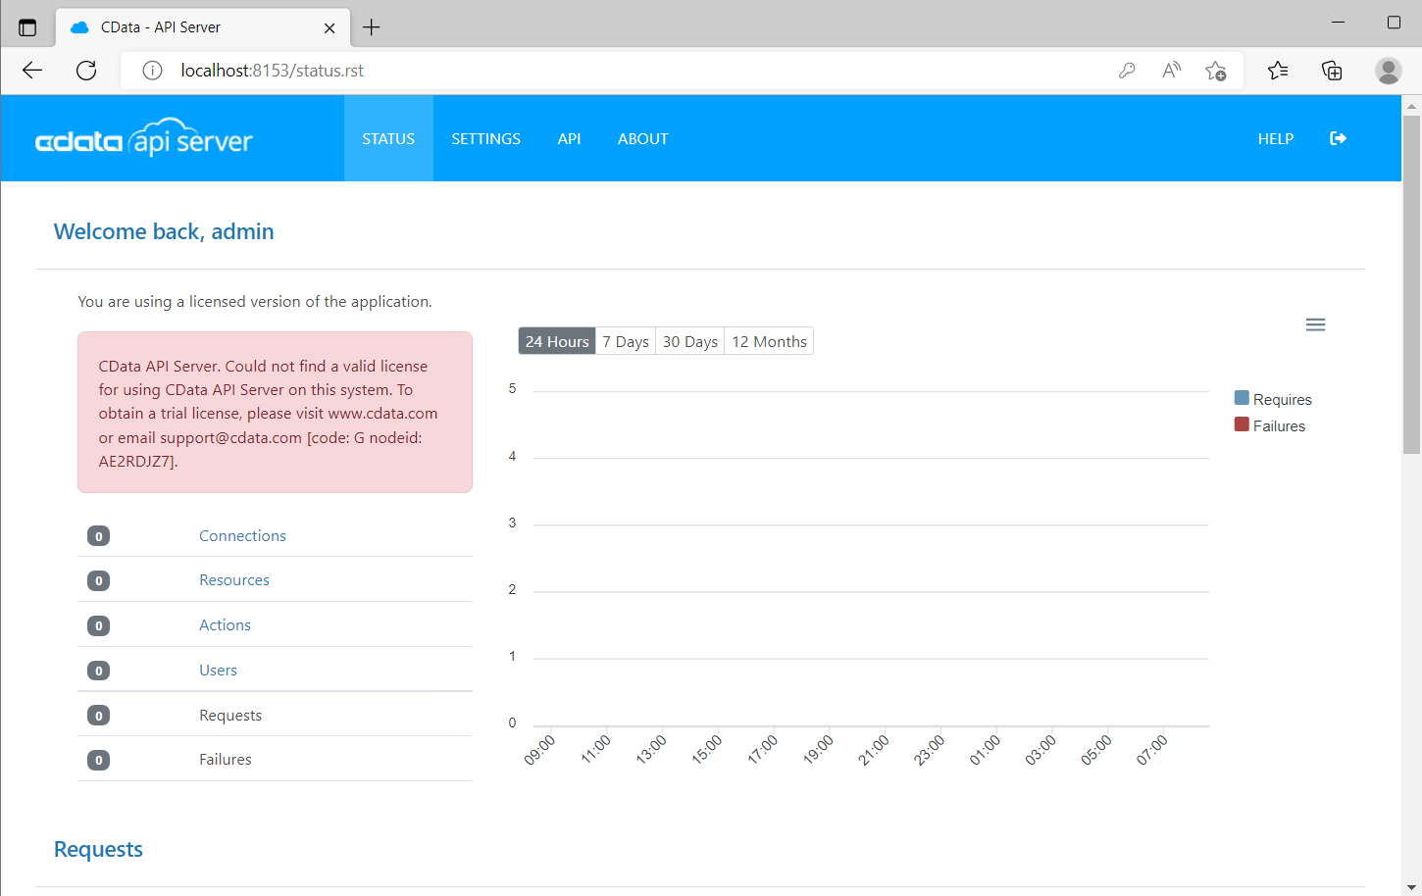This screenshot has height=896, width=1422.
Task: Open the Connections link
Action: 242,535
